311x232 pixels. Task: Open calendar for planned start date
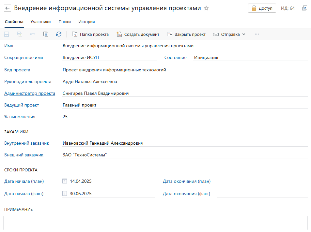[65, 181]
